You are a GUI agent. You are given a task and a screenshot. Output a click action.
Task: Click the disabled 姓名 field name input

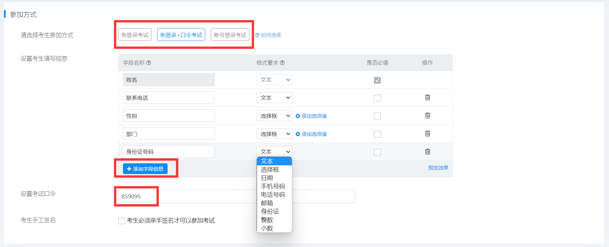pos(169,80)
